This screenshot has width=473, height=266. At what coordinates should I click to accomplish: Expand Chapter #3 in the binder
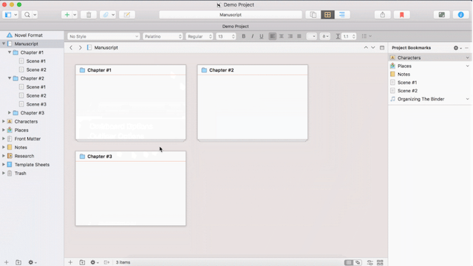tap(10, 113)
